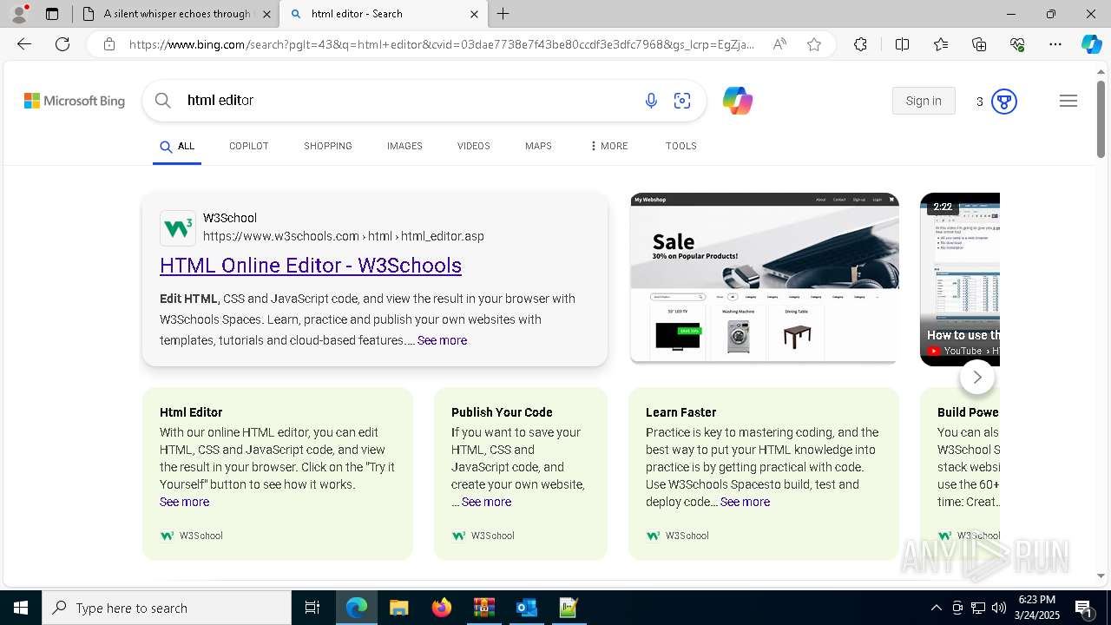Open Microsoft Rewards medal icon

(1004, 102)
